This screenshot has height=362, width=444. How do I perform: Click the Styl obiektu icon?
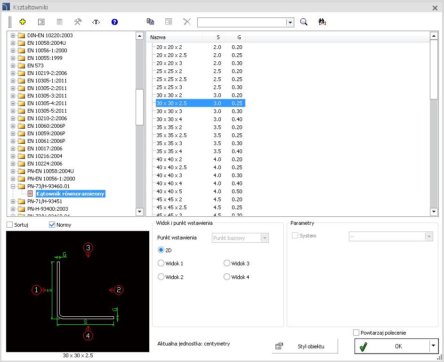[x=279, y=346]
